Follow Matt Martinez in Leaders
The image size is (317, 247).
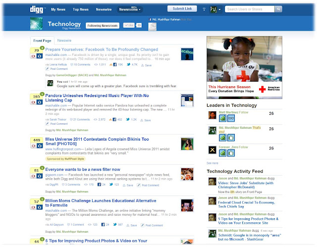coord(243,112)
